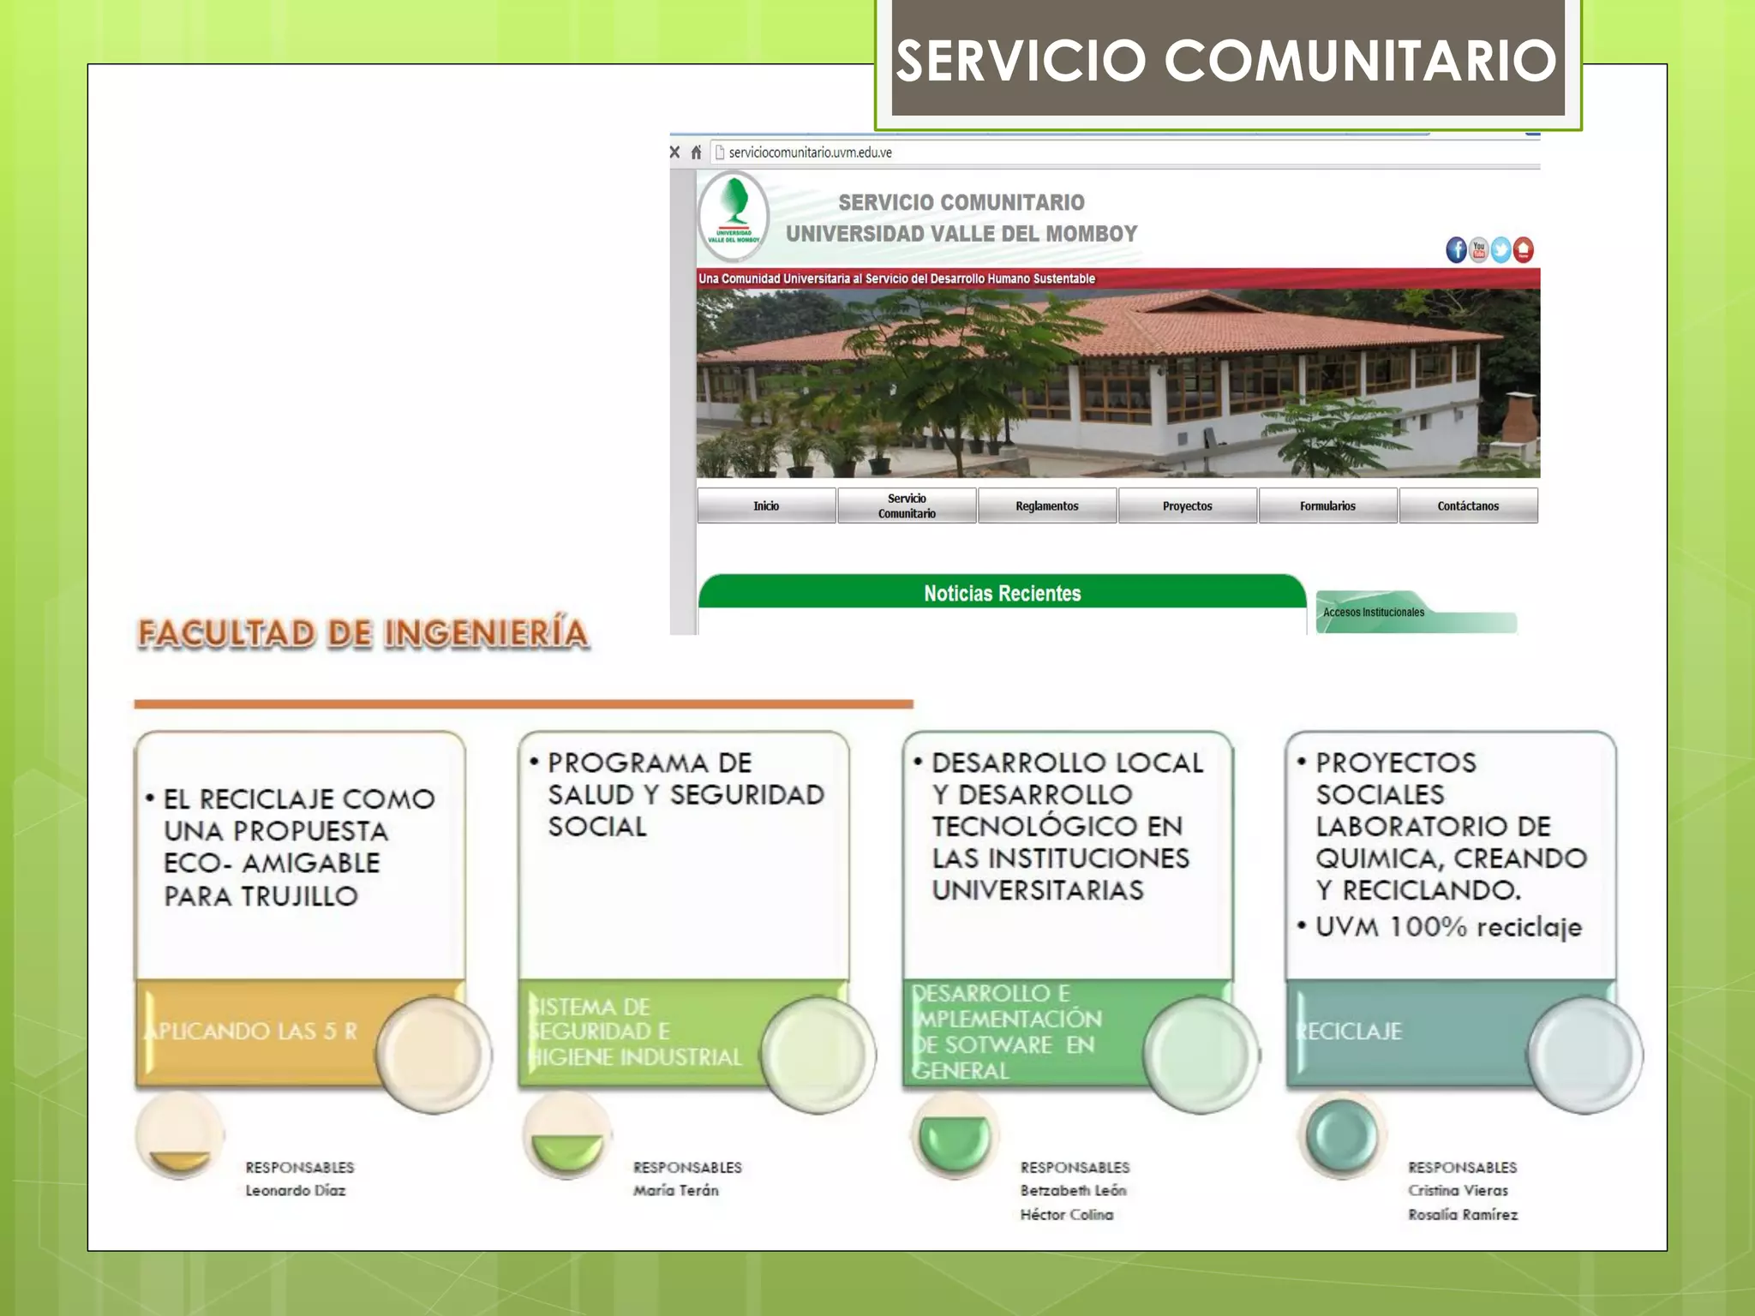Open the YouTube social icon
The image size is (1755, 1316).
pyautogui.click(x=1478, y=250)
